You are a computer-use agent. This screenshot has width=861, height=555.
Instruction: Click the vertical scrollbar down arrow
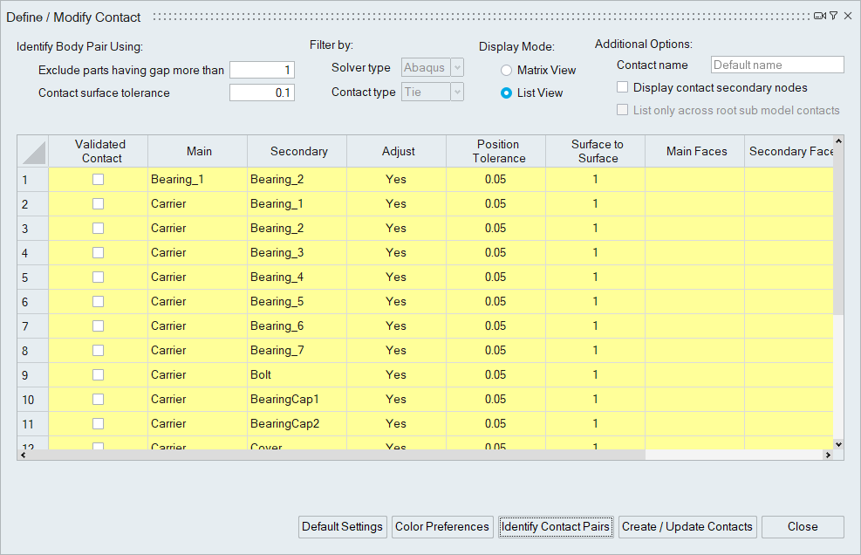click(x=838, y=444)
